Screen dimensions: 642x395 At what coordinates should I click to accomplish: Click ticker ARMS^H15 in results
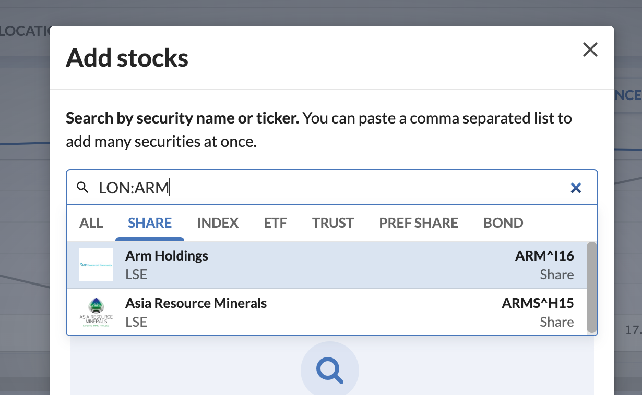pos(538,303)
